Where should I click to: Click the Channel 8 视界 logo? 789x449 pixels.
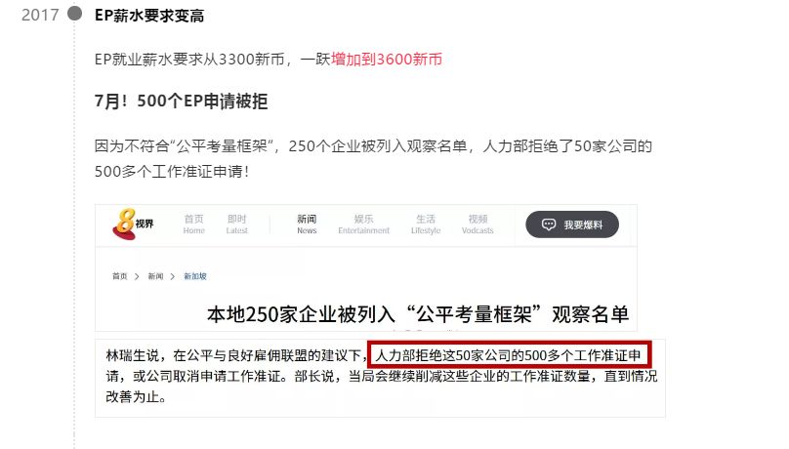pos(133,224)
